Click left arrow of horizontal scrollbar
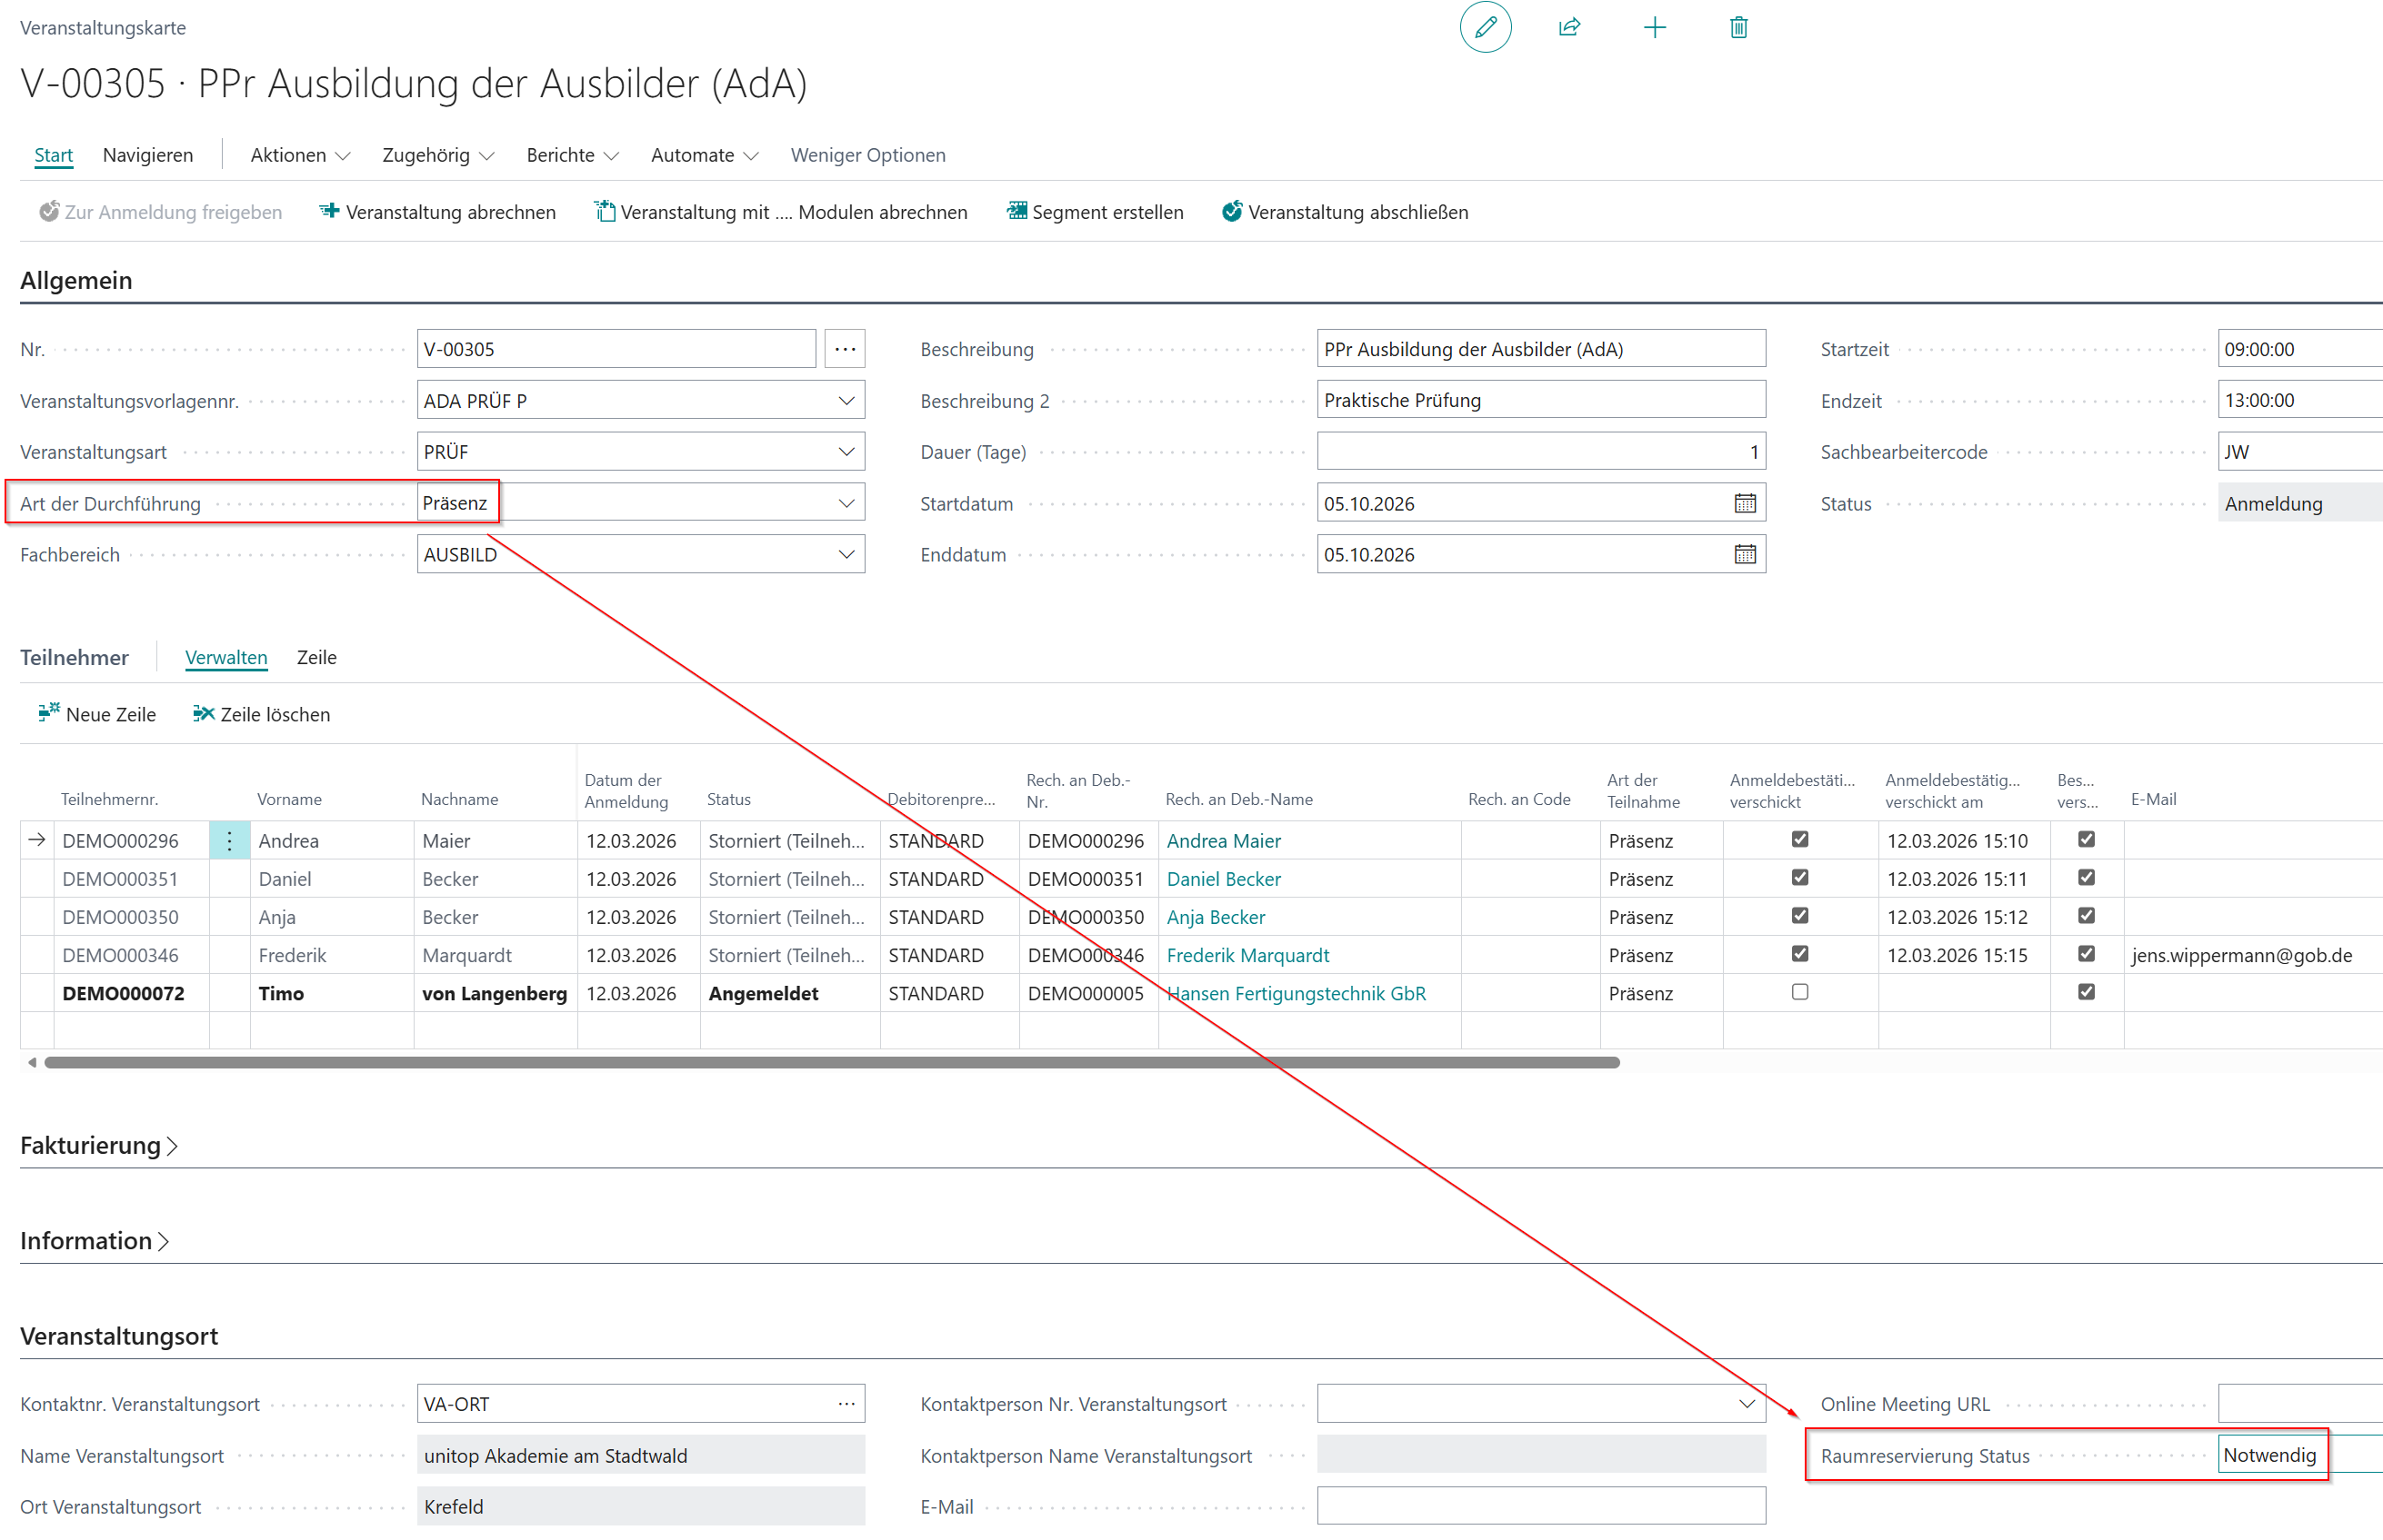The width and height of the screenshot is (2383, 1540). point(32,1062)
